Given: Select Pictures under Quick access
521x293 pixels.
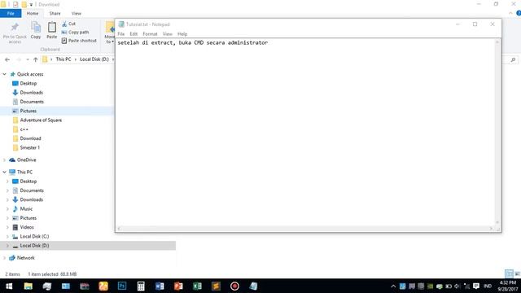Looking at the screenshot, I should (28, 111).
